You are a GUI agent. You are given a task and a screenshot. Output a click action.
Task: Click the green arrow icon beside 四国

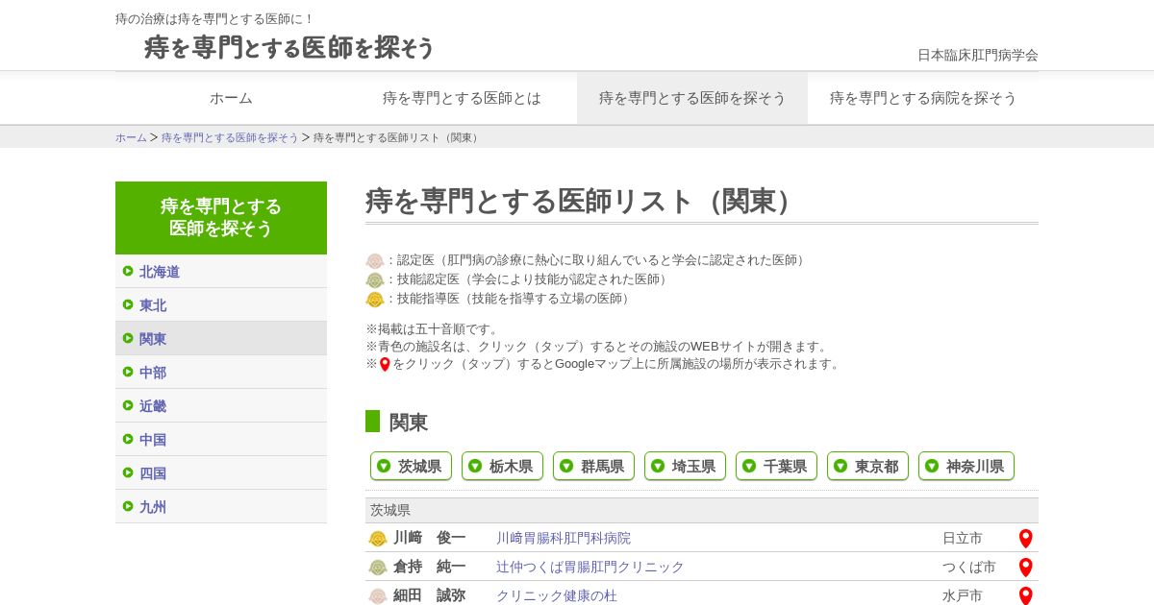point(128,472)
